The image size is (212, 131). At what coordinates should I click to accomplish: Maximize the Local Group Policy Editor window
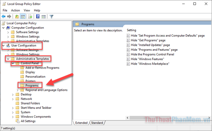point(194,4)
